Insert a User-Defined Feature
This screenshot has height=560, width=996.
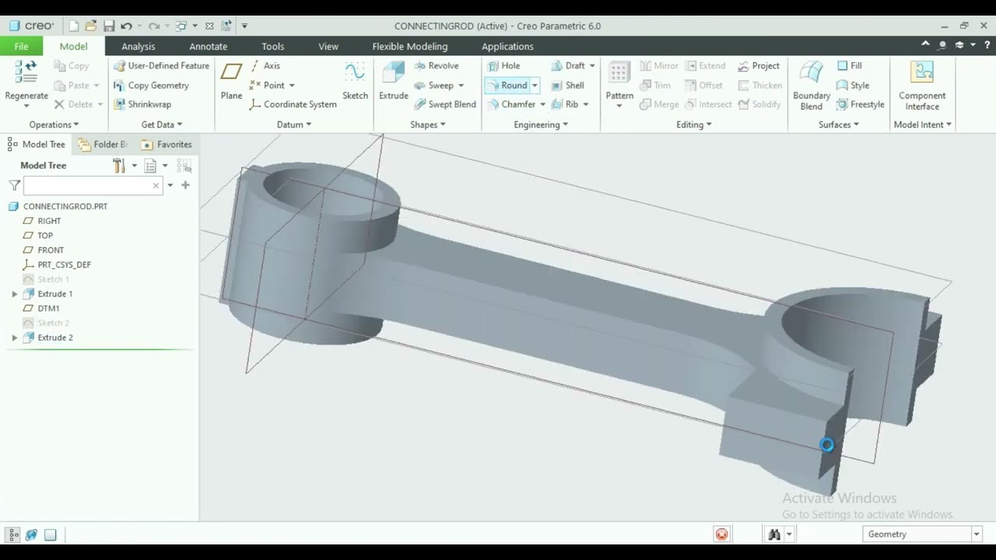click(161, 66)
